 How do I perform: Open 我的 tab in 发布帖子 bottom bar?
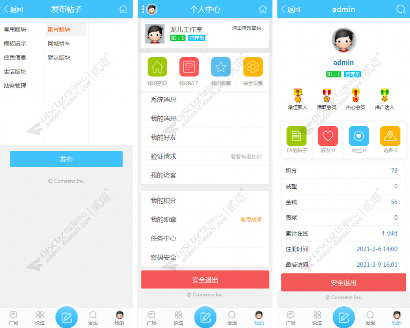coord(119,318)
